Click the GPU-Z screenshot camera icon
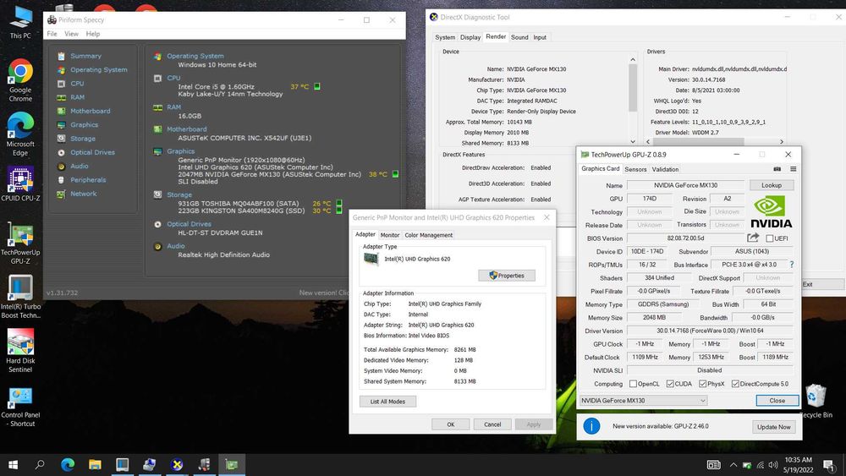 [777, 169]
